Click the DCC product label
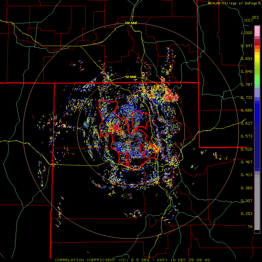This screenshot has height=262, width=262. 256,17
